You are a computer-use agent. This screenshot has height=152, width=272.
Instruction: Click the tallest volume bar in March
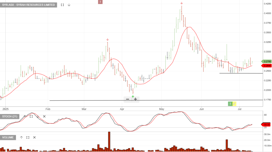109,141
